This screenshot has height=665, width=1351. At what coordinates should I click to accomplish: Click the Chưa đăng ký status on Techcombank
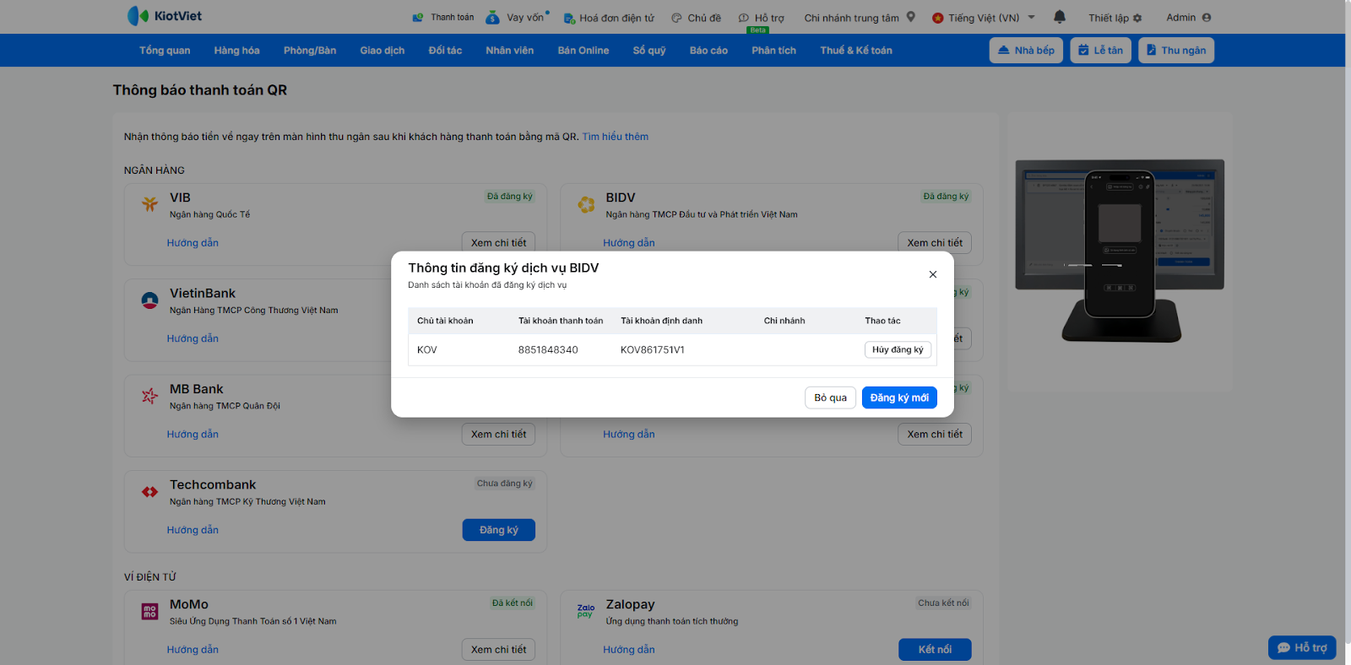tap(505, 484)
